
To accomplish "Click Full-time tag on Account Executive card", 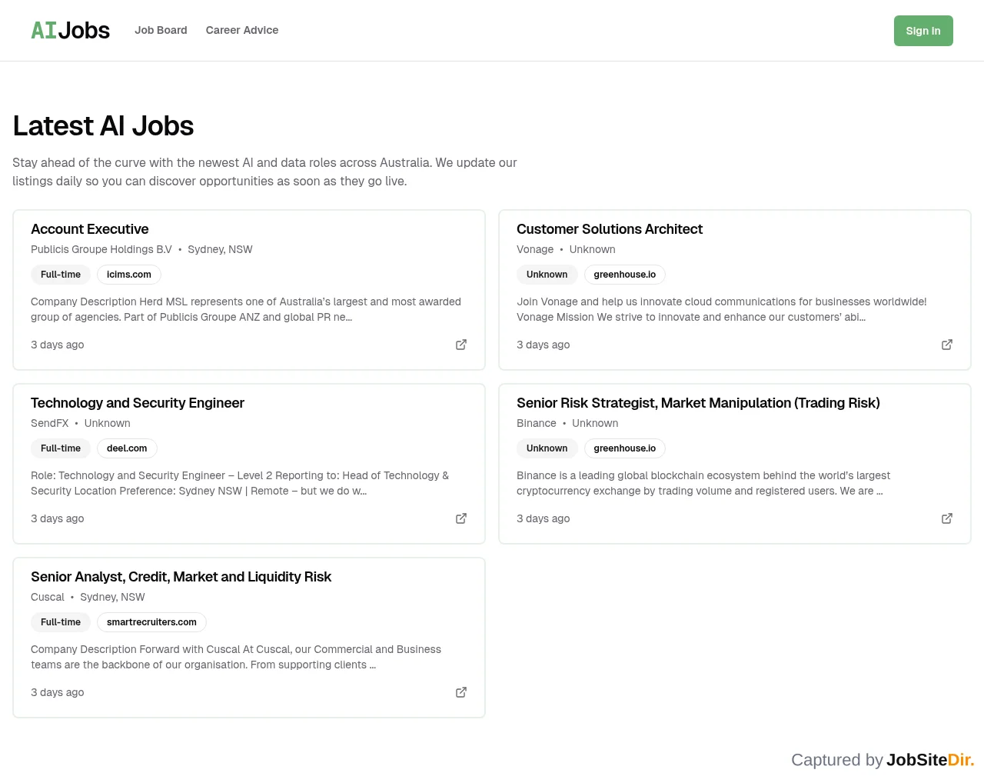I will click(61, 275).
